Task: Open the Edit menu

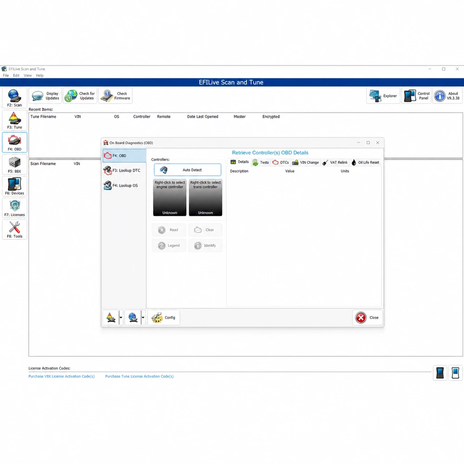Action: [x=16, y=76]
